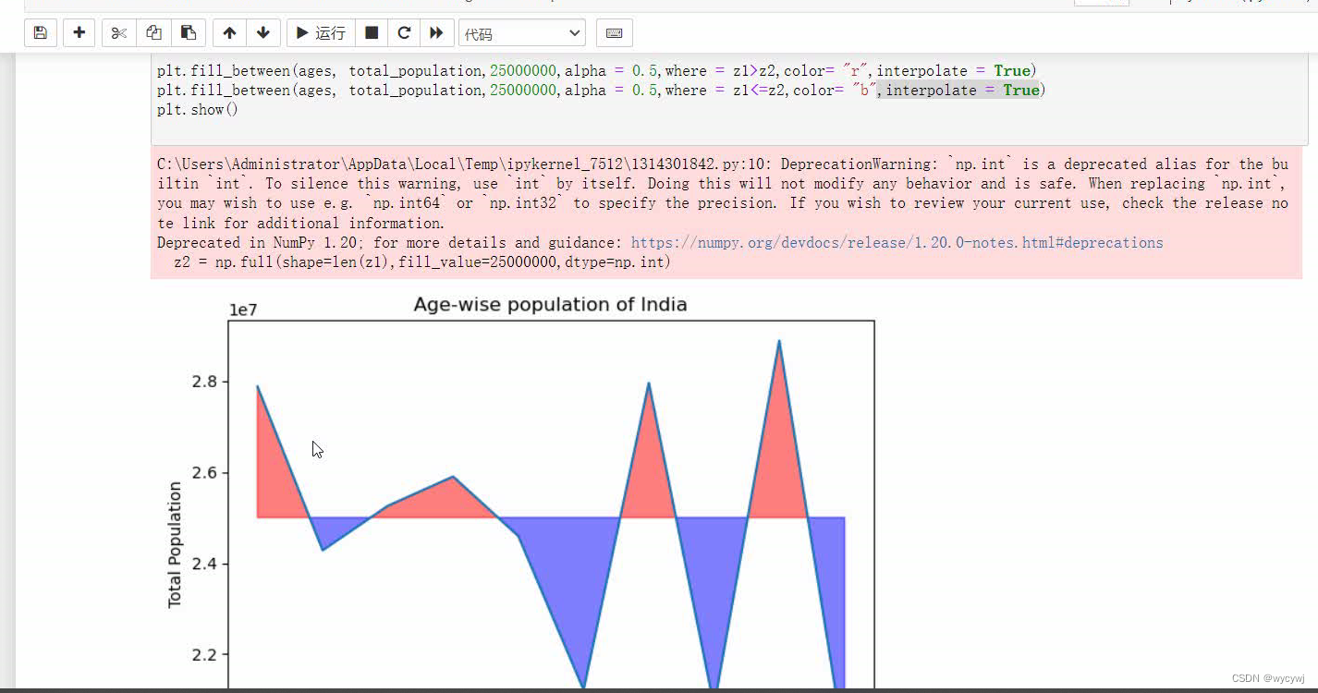Click the interpolate = True highlighted text
This screenshot has width=1318, height=693.
958,90
